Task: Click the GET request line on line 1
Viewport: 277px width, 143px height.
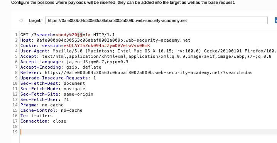Action: (x=68, y=35)
